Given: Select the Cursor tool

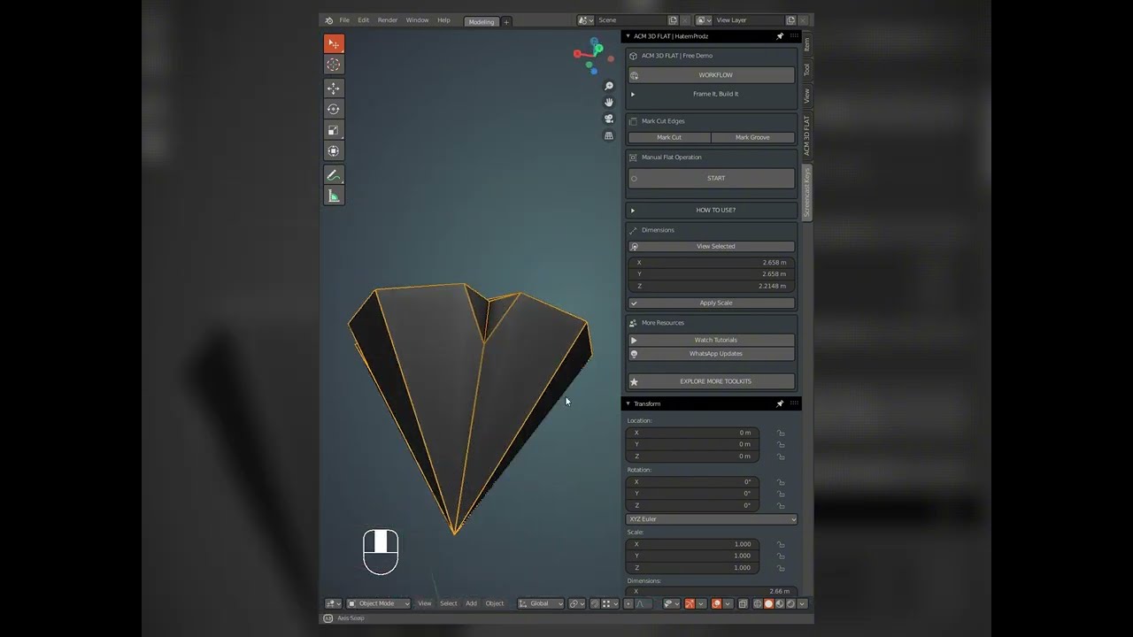Looking at the screenshot, I should [x=334, y=65].
